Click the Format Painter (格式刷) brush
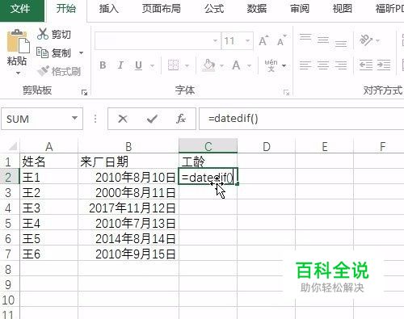404x319 pixels. point(43,71)
